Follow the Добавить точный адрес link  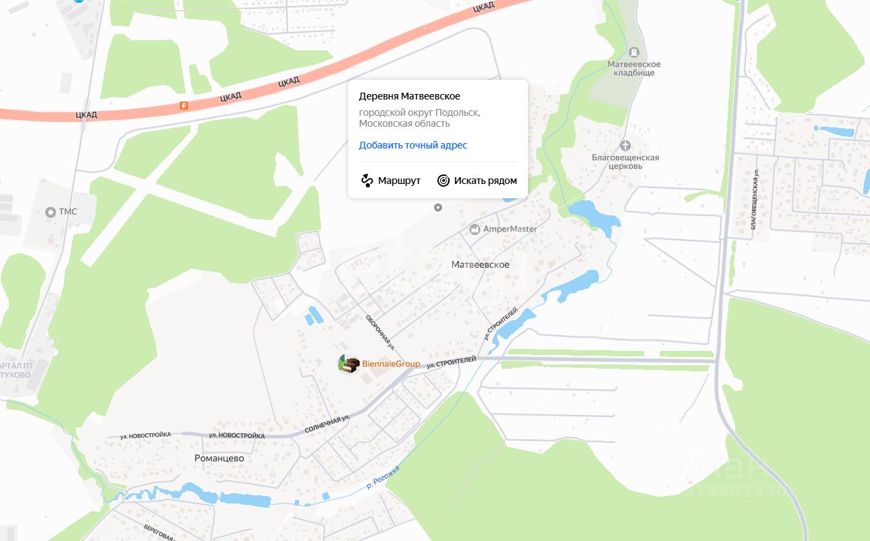click(413, 145)
